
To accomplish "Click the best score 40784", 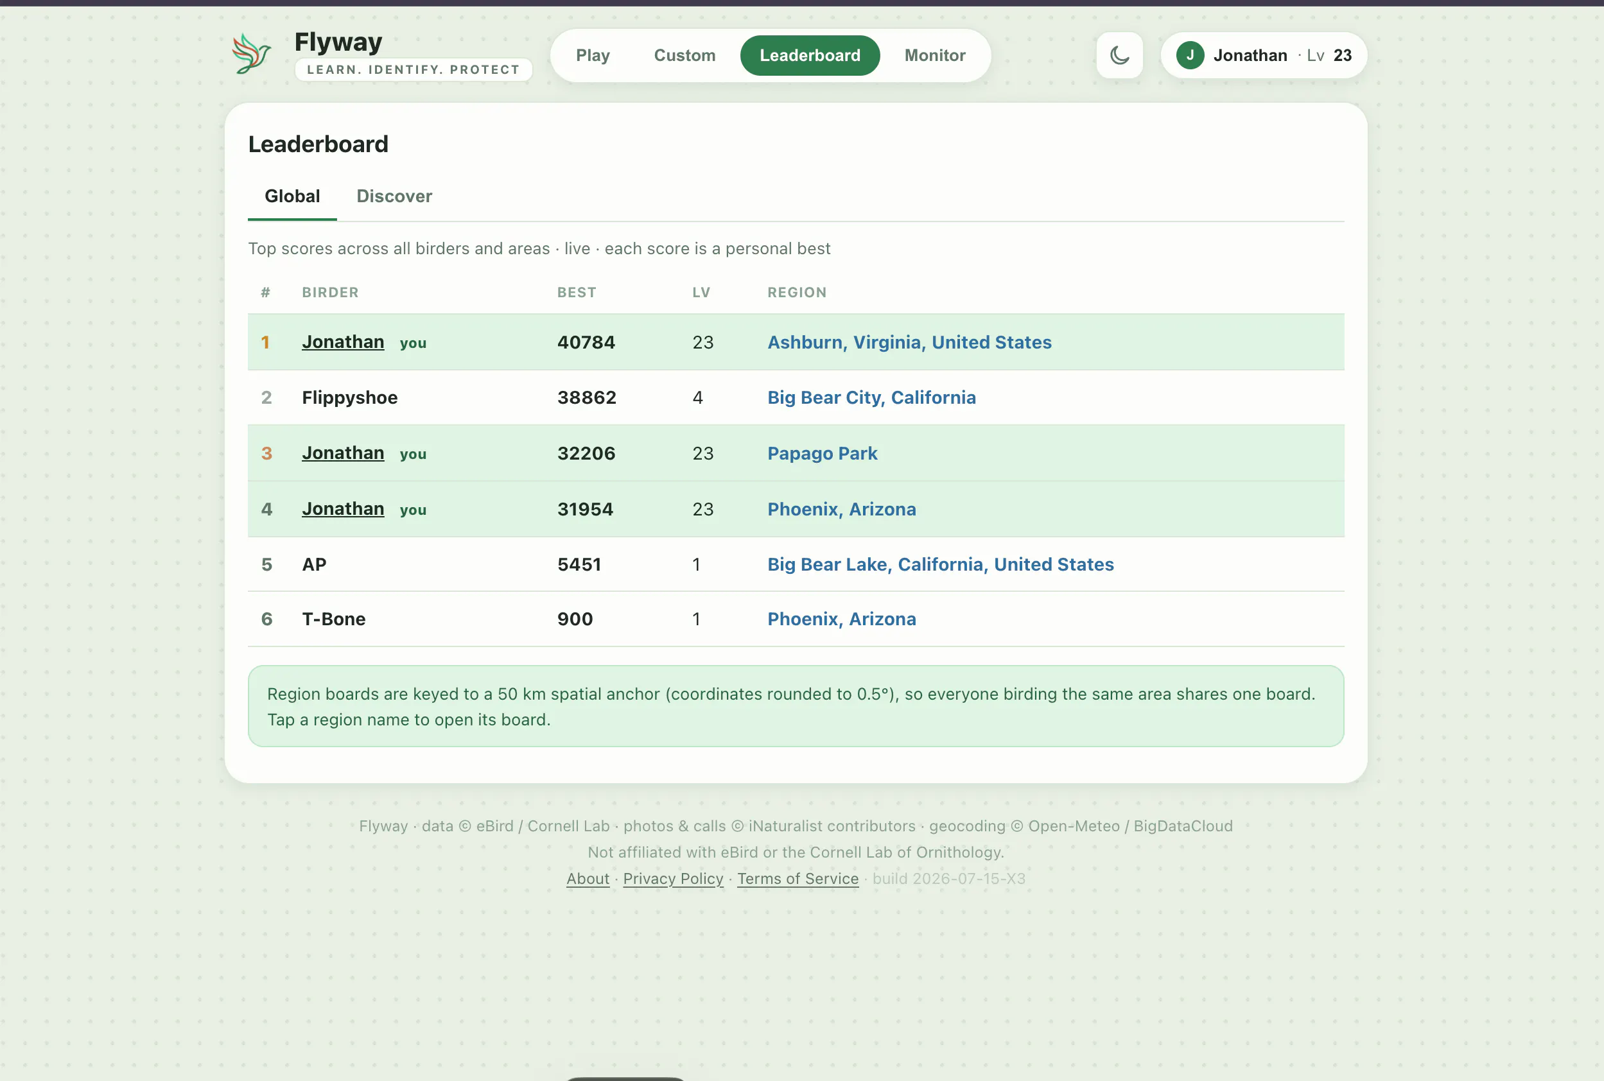I will (x=586, y=342).
